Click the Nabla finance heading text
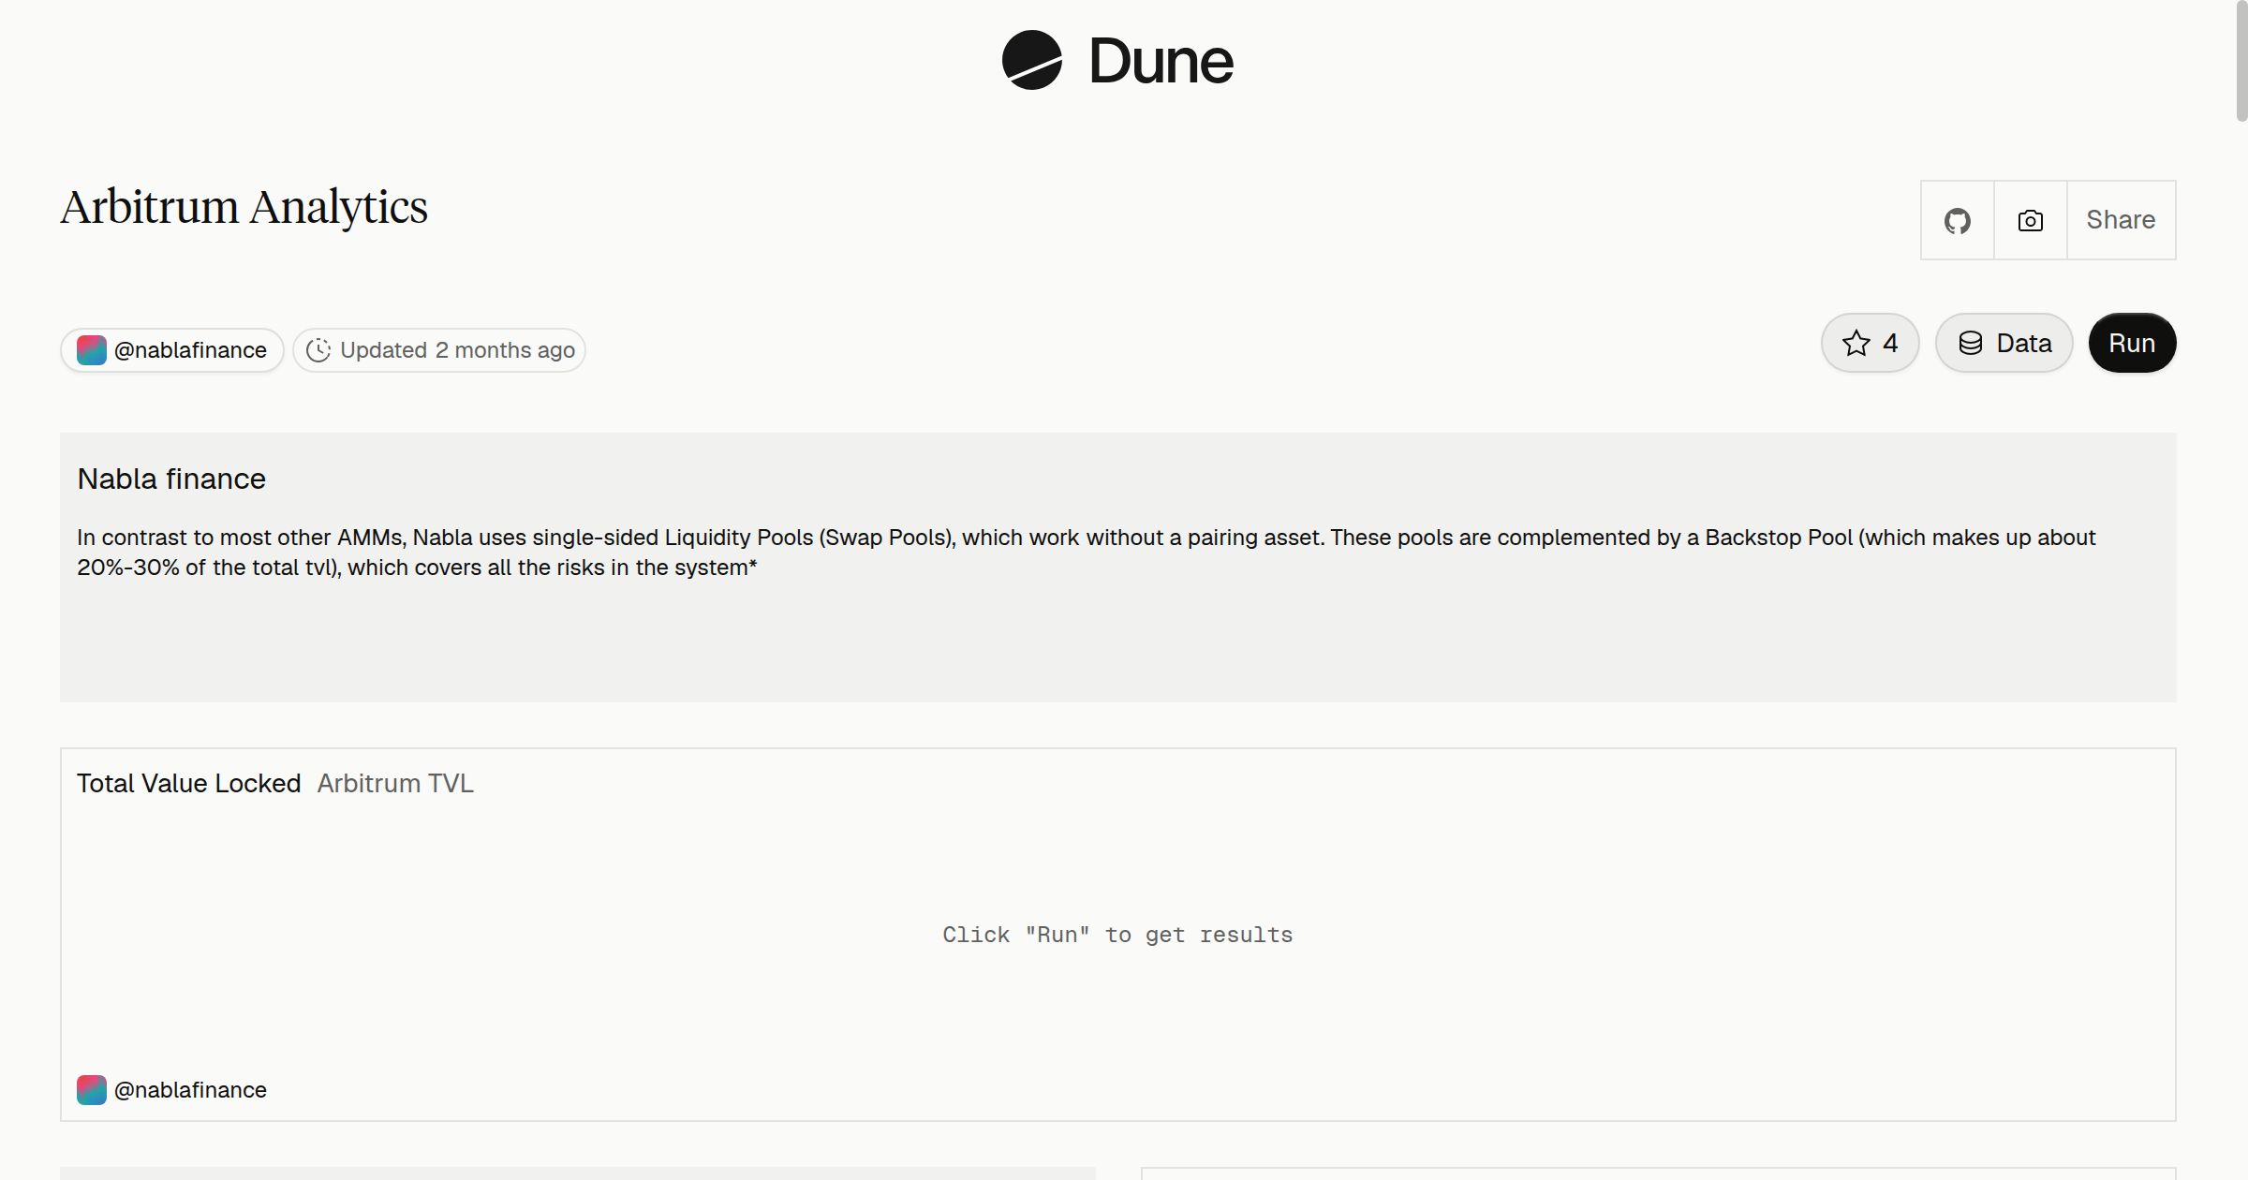This screenshot has width=2248, height=1180. pos(171,479)
